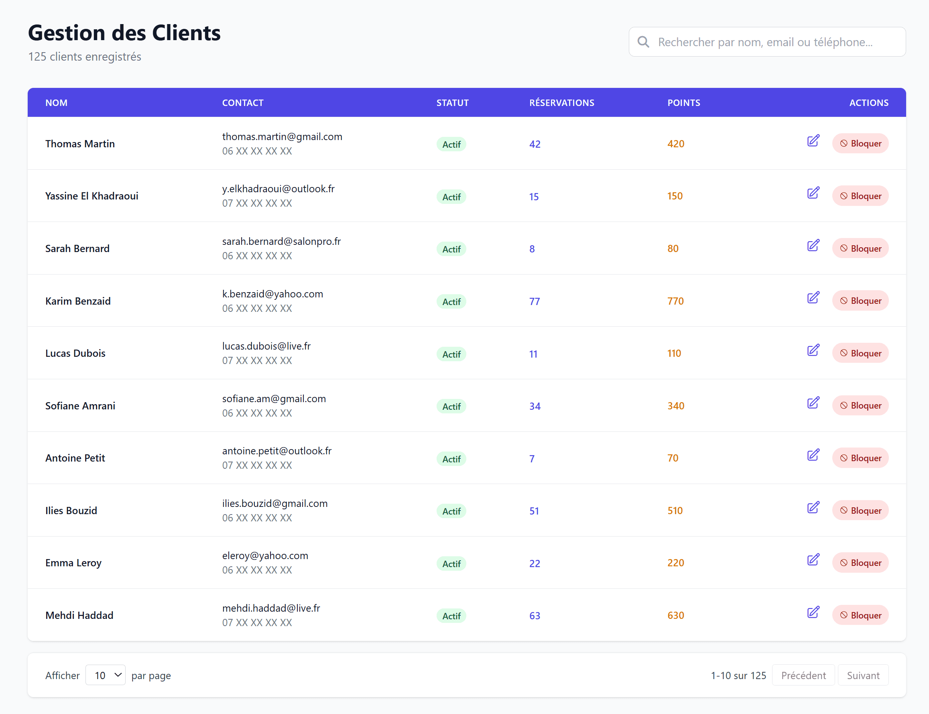Viewport: 929px width, 714px height.
Task: Click Karim Benzaid's edit pencil icon
Action: point(813,298)
